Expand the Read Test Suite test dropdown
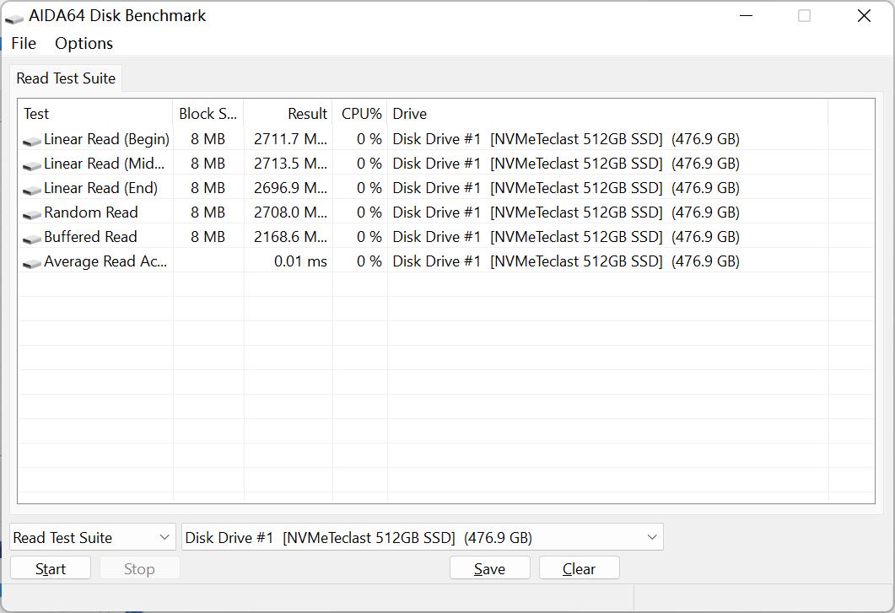The width and height of the screenshot is (895, 613). pos(93,537)
